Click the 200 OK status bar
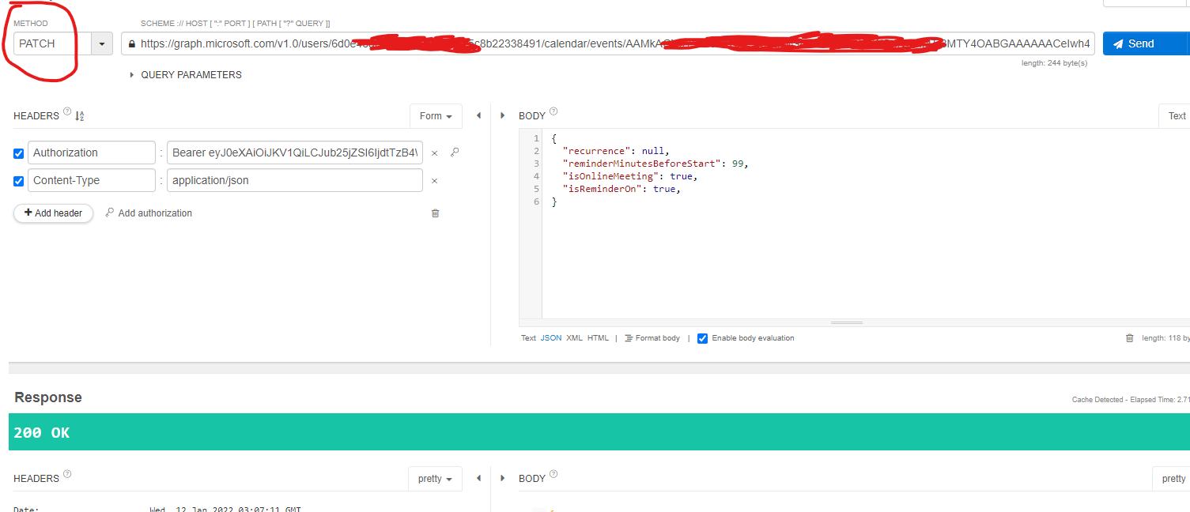The image size is (1190, 512). pos(599,432)
